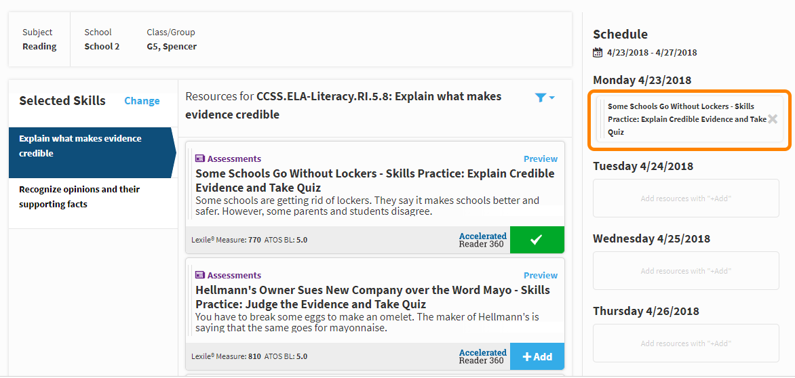Remove the Lockers resource from Monday
The height and width of the screenshot is (378, 795).
click(x=772, y=119)
